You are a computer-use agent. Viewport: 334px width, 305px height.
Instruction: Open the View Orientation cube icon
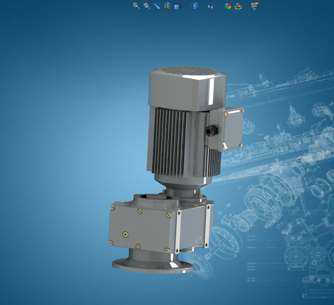click(178, 6)
